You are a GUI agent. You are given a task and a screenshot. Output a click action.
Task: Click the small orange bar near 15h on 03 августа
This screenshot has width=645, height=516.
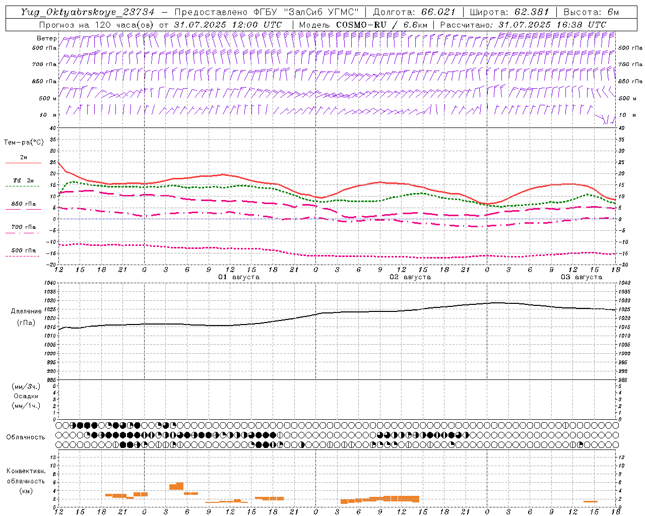591,501
